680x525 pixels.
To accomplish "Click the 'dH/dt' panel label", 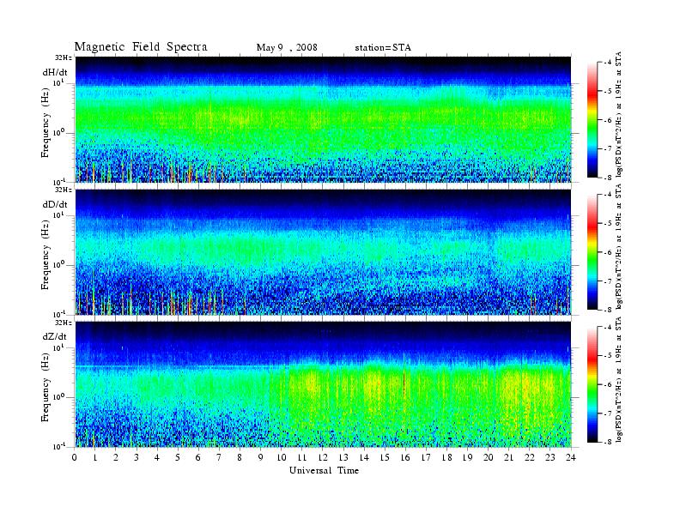I will coord(55,72).
